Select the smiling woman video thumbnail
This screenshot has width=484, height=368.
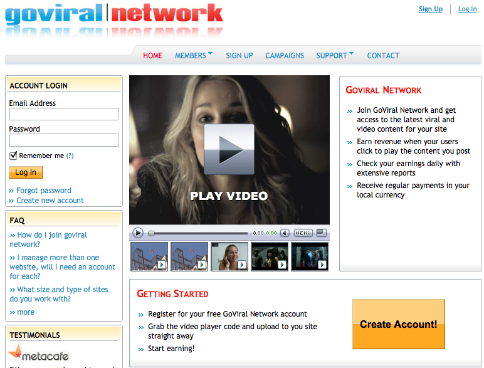[x=229, y=256]
